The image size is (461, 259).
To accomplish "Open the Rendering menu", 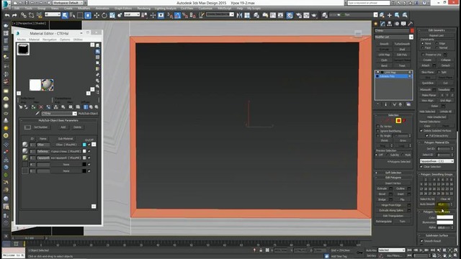I will tap(143, 9).
